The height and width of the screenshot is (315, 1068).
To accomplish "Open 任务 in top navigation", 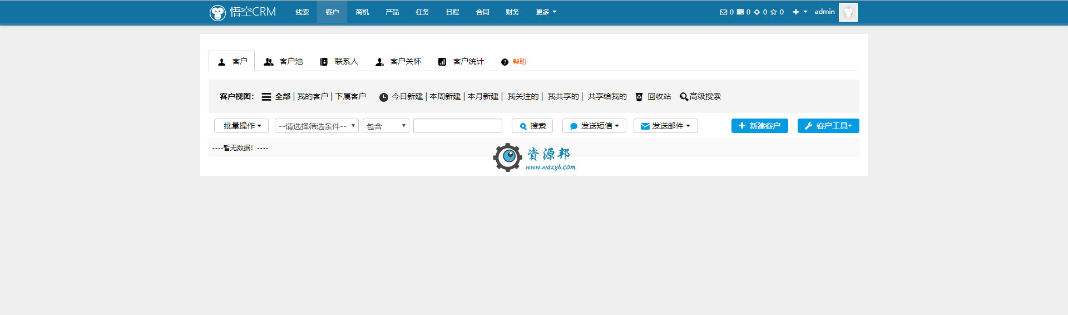I will click(x=422, y=12).
